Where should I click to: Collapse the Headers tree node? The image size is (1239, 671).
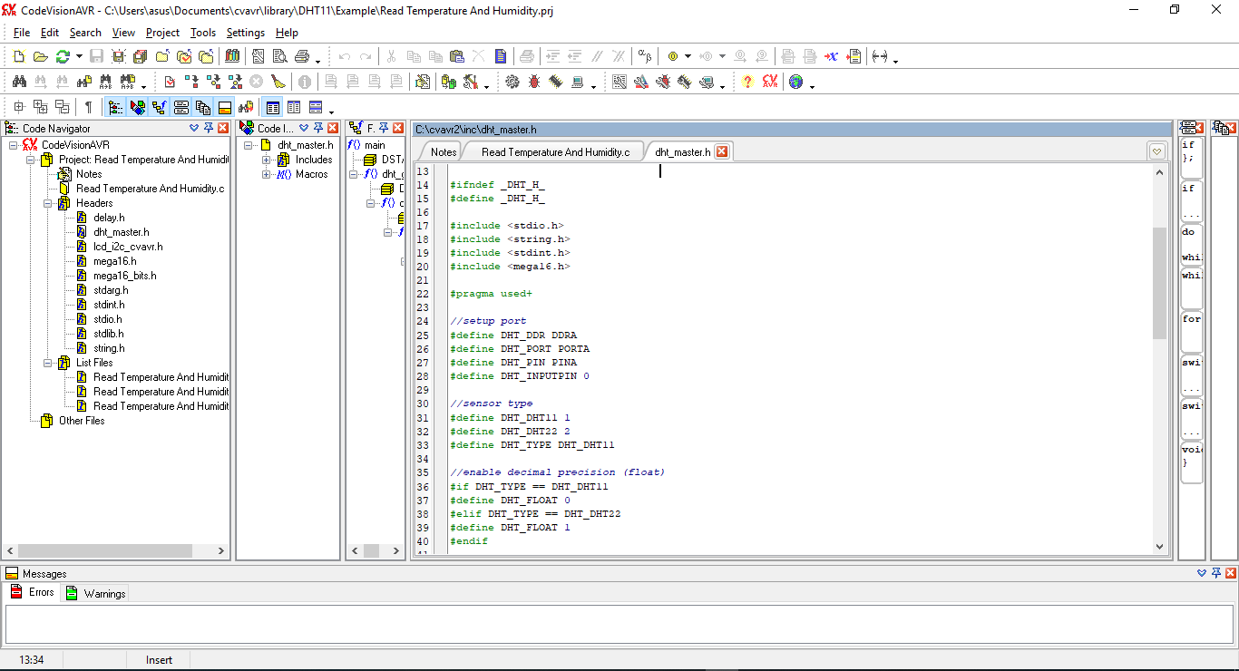[x=48, y=203]
